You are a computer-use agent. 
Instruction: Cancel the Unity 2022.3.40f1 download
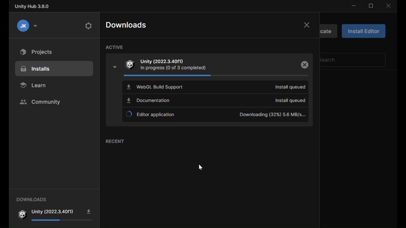[304, 65]
